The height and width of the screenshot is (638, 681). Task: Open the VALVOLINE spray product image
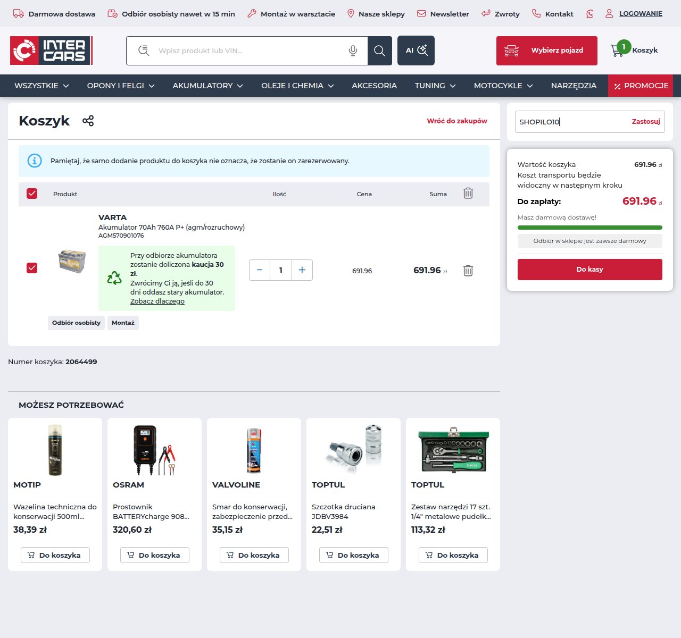(x=254, y=450)
